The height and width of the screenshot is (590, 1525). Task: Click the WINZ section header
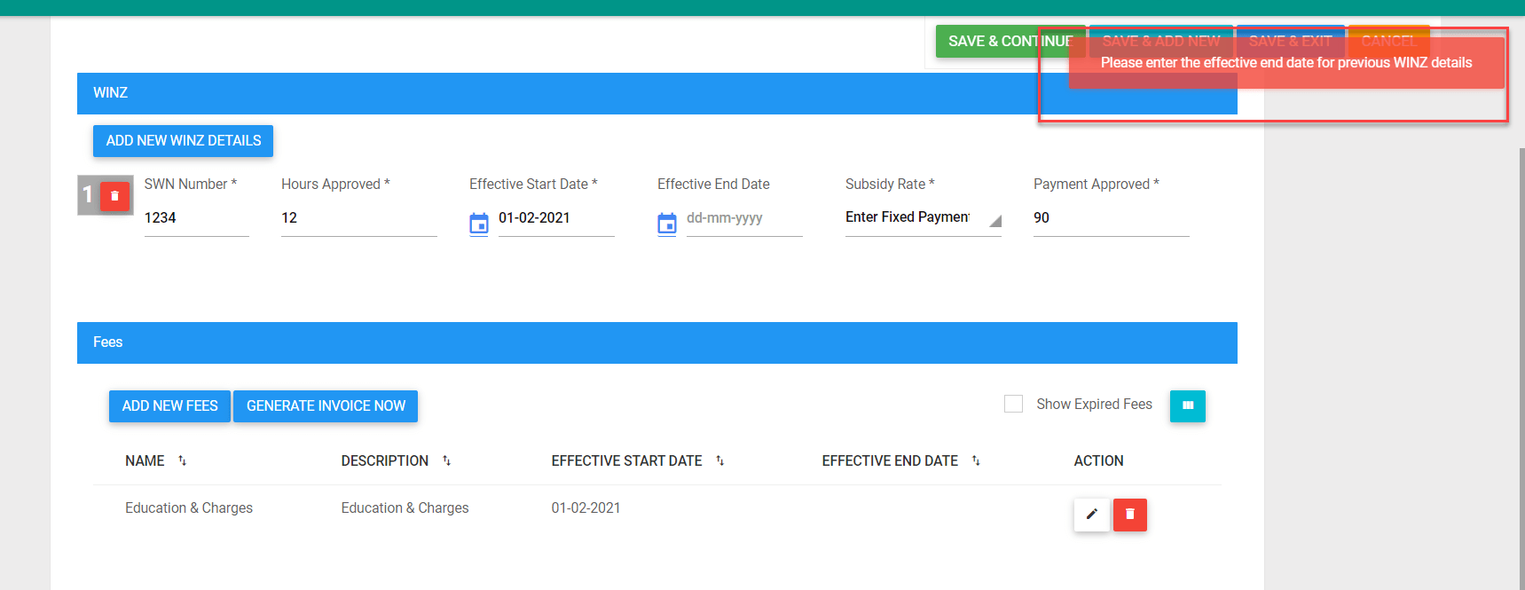click(x=657, y=93)
